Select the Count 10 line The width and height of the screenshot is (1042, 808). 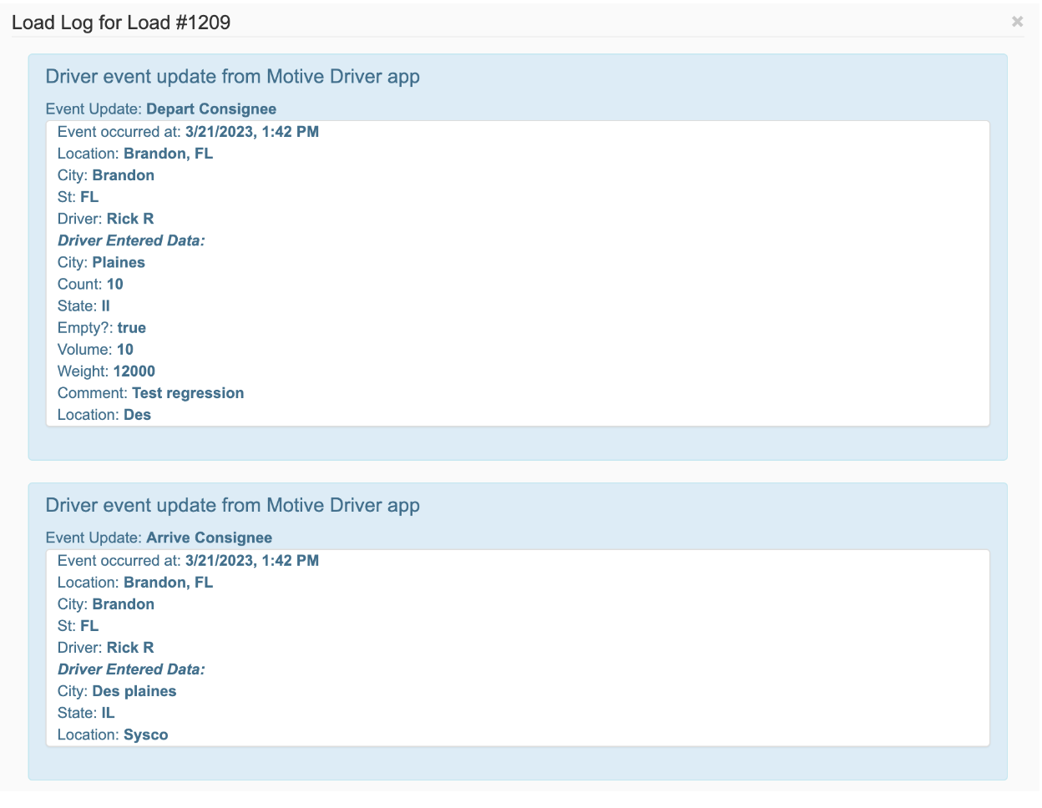point(90,284)
